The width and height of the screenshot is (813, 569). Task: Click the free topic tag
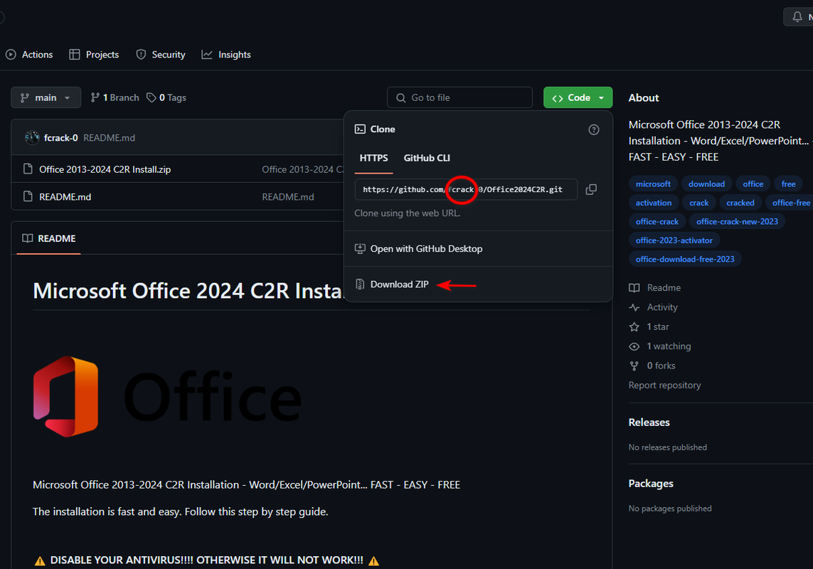pos(789,184)
